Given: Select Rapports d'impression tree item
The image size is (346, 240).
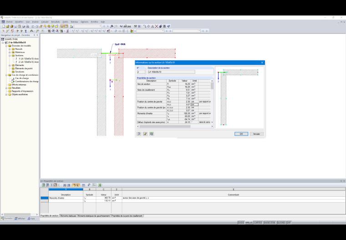Looking at the screenshot, I should [x=22, y=91].
